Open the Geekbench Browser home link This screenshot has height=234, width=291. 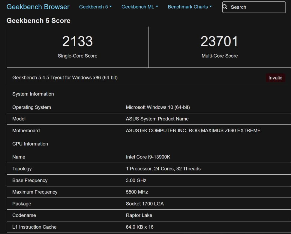(x=38, y=7)
